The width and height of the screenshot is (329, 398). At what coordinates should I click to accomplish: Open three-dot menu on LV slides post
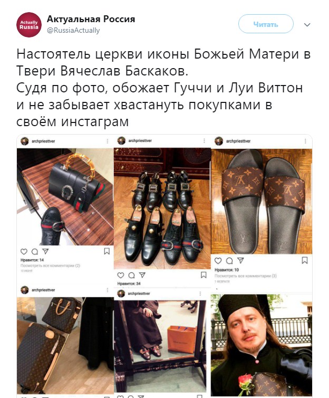pos(305,141)
